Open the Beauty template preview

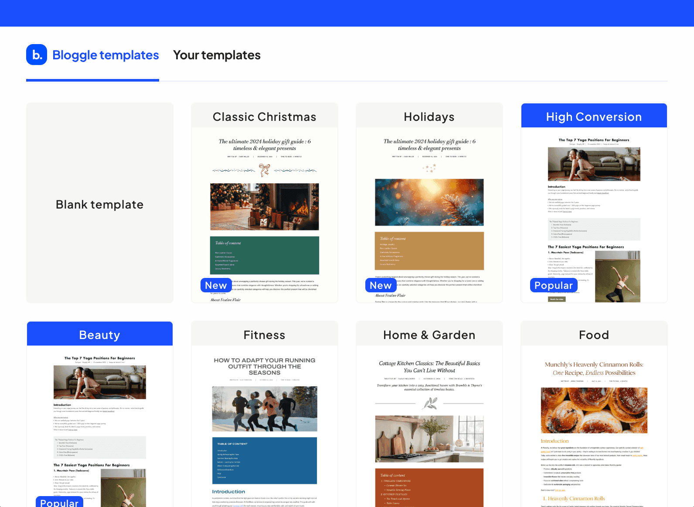(x=100, y=426)
